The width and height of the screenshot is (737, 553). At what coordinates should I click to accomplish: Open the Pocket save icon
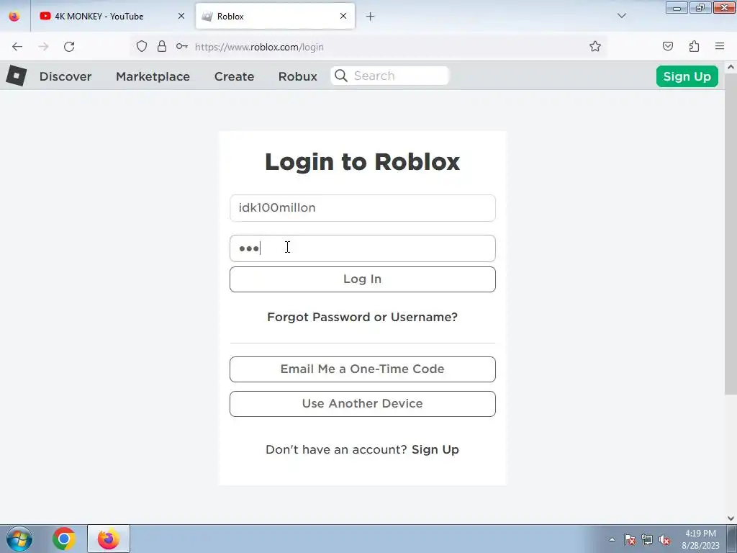668,47
